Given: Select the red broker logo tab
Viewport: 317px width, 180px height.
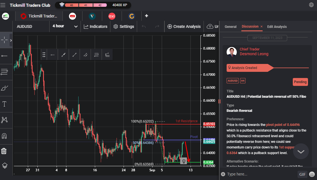Looking at the screenshot, I should (x=72, y=16).
